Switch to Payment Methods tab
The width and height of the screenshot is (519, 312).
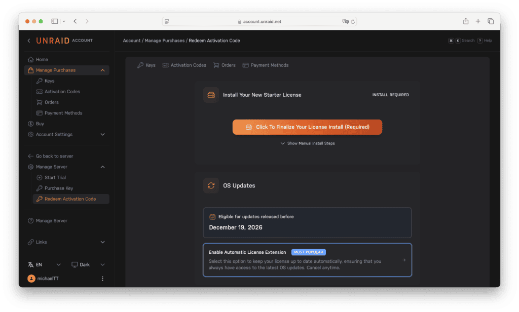(266, 65)
